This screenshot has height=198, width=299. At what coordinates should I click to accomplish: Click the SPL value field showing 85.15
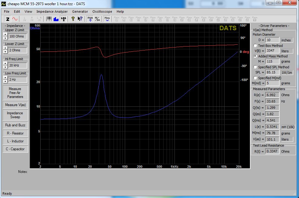click(272, 72)
